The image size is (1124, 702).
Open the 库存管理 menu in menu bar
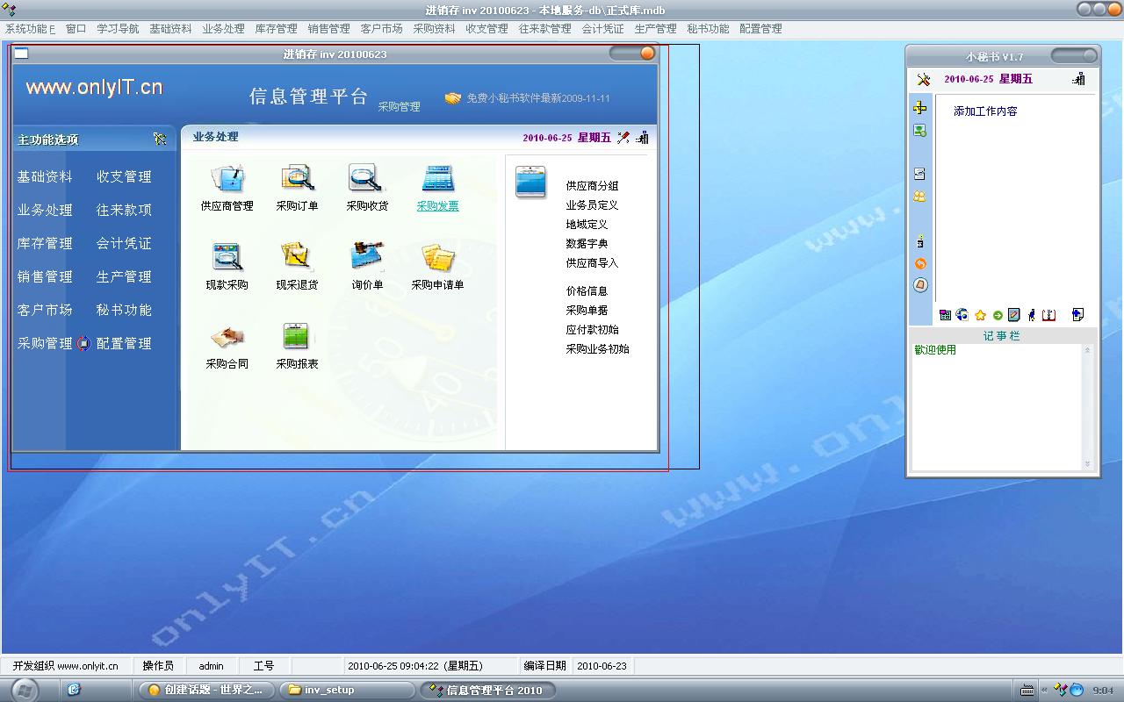click(276, 29)
